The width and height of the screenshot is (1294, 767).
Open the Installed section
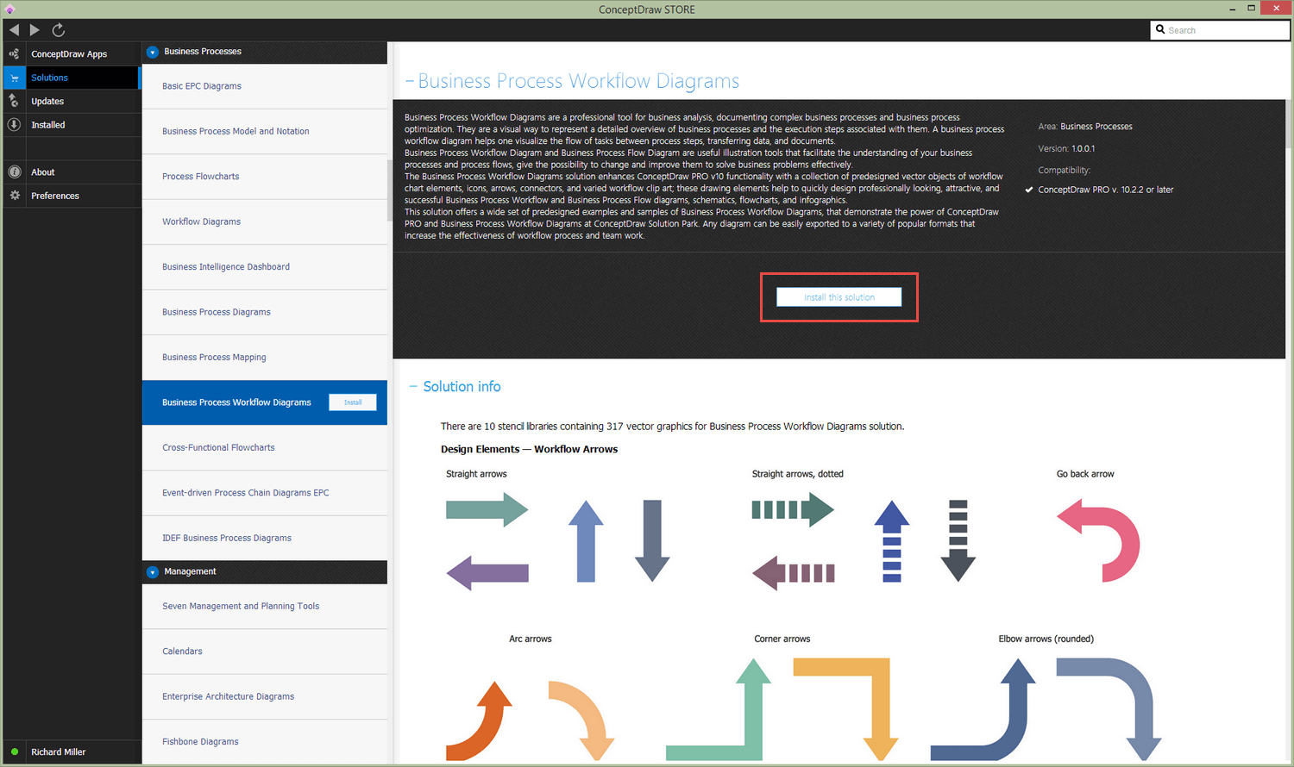tap(48, 125)
